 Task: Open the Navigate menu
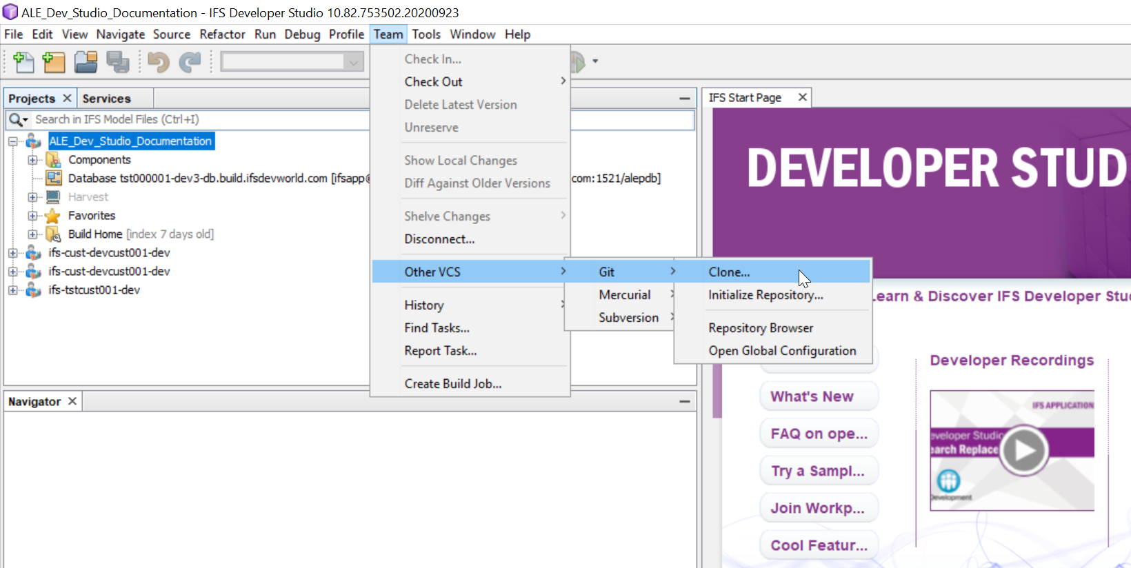click(x=121, y=34)
